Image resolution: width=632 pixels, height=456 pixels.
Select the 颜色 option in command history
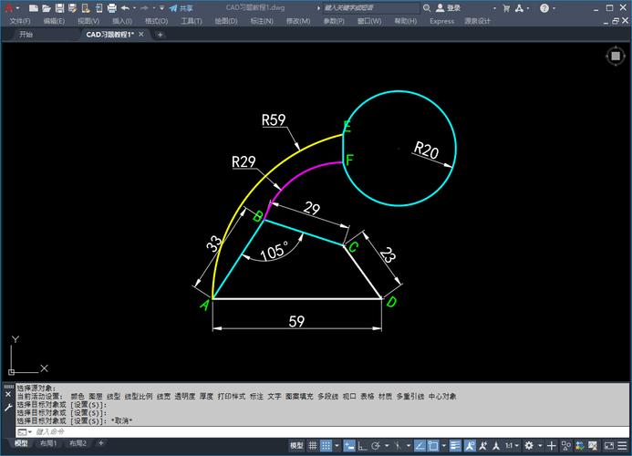point(78,396)
